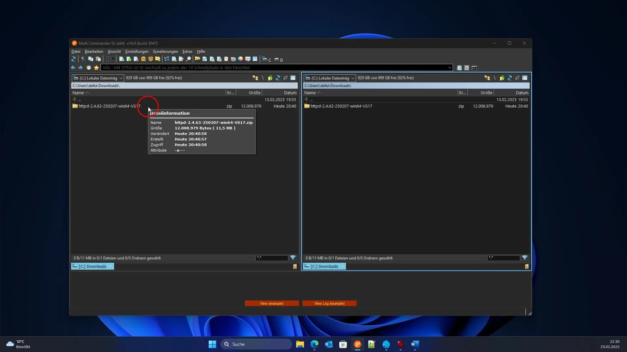Click the magnifying glass search icon
The image size is (627, 352).
pyautogui.click(x=188, y=59)
